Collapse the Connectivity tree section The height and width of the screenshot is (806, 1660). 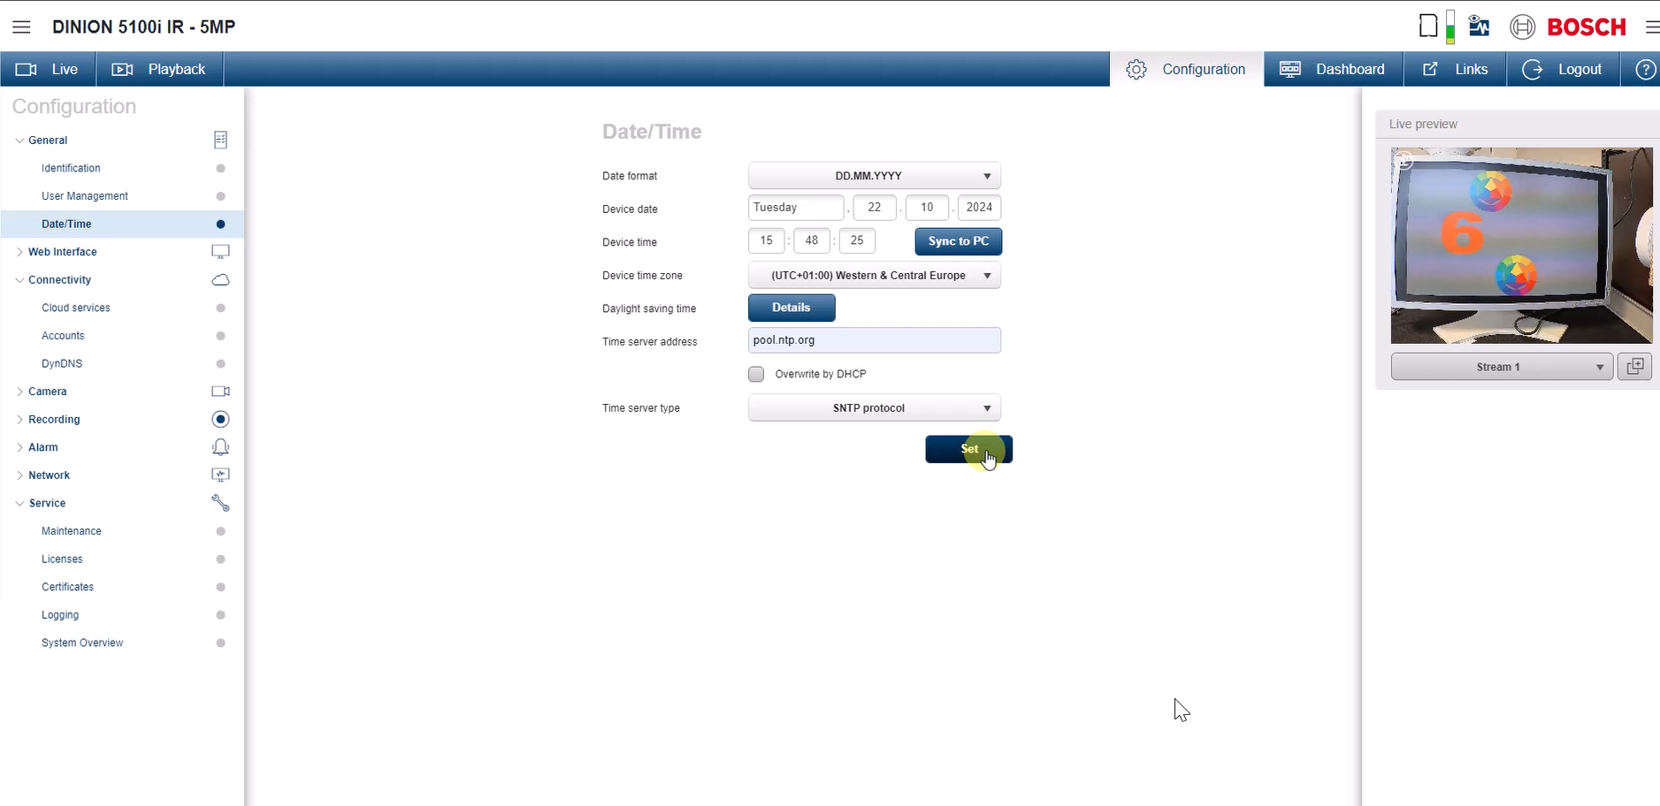19,280
